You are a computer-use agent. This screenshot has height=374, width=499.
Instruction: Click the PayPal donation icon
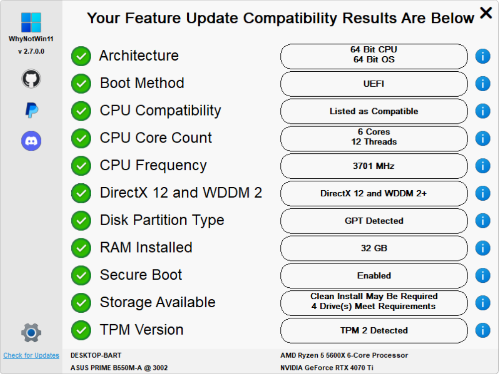click(x=31, y=110)
